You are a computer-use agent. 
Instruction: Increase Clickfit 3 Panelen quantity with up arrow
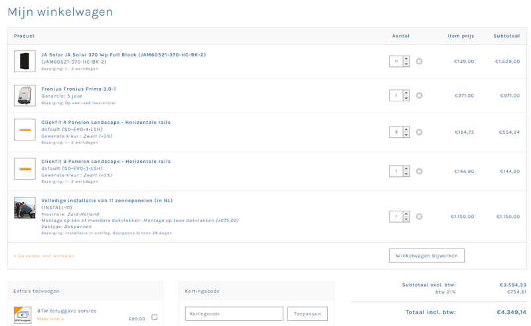point(406,168)
